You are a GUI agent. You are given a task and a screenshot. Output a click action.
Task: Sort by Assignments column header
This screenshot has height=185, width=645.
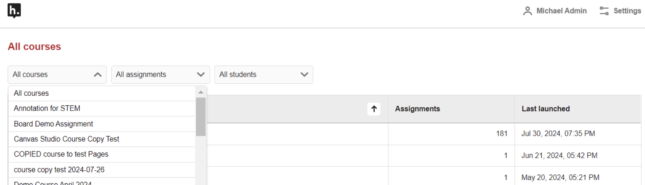(x=418, y=109)
